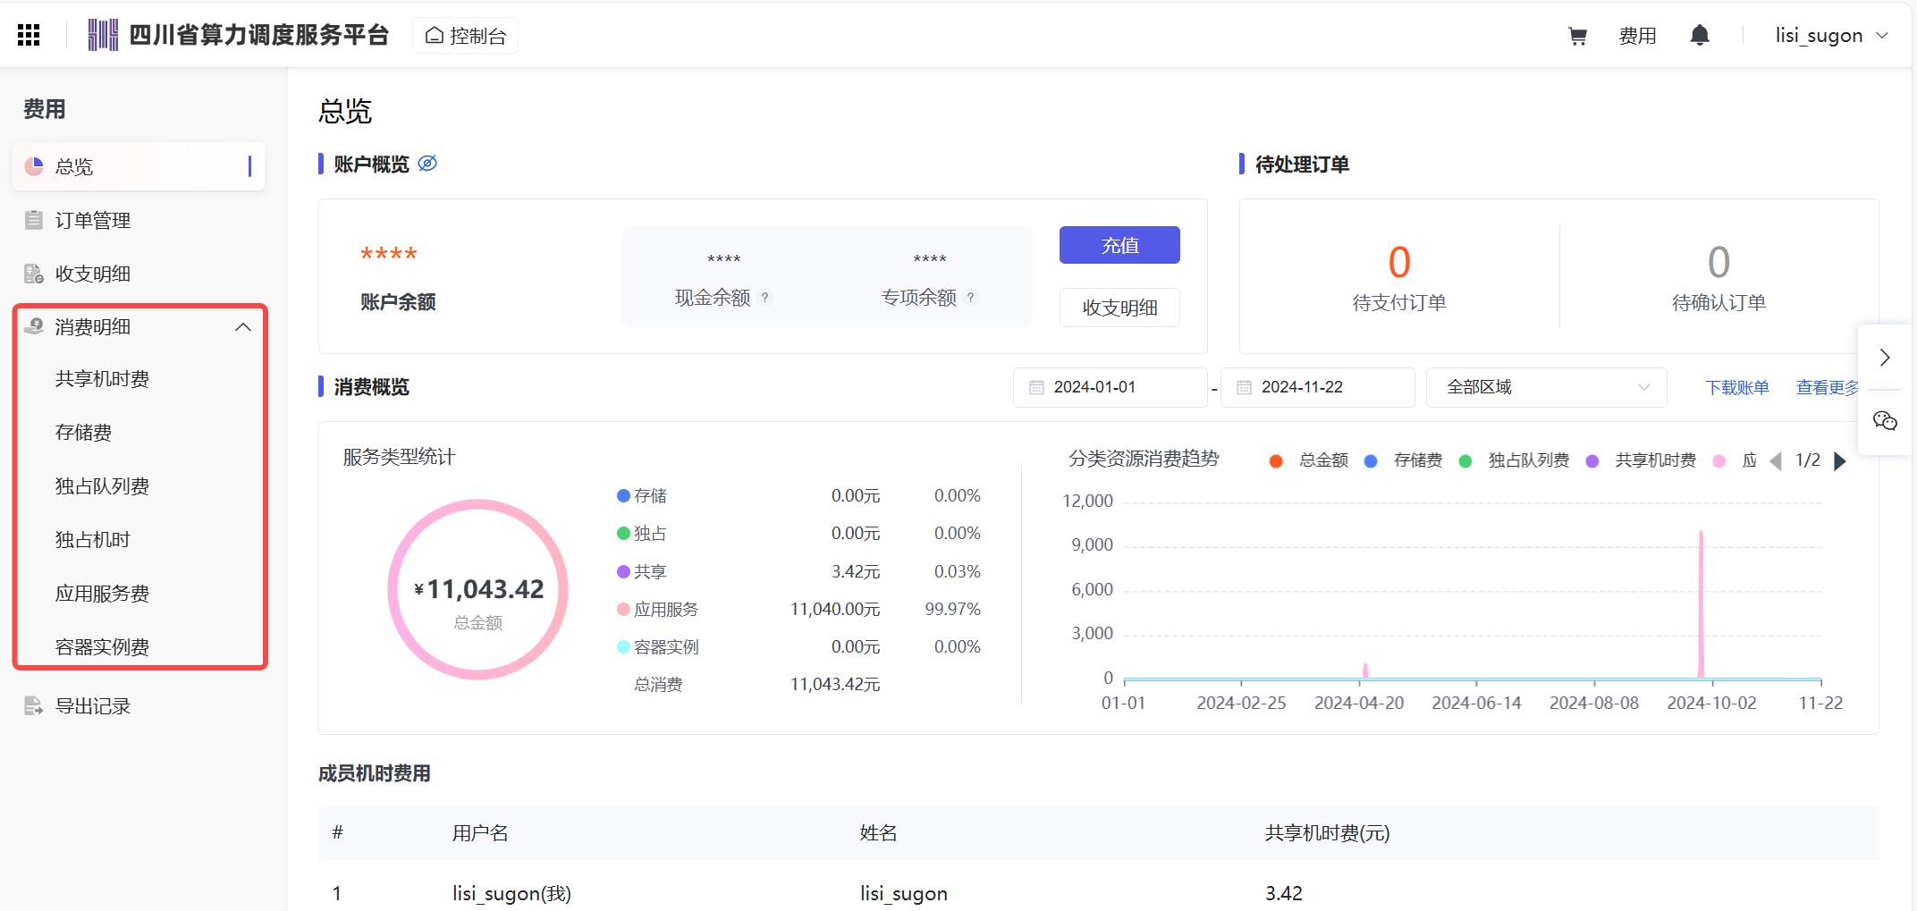Click the start date field 2024-01-01
Screen dimensions: 1917x911
(x=1110, y=387)
